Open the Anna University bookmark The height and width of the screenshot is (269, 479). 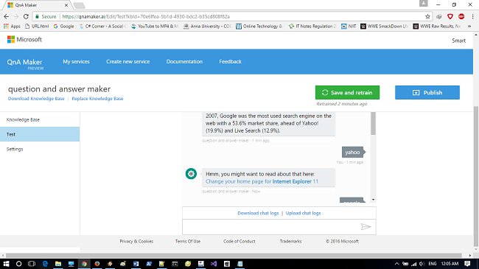[207, 27]
